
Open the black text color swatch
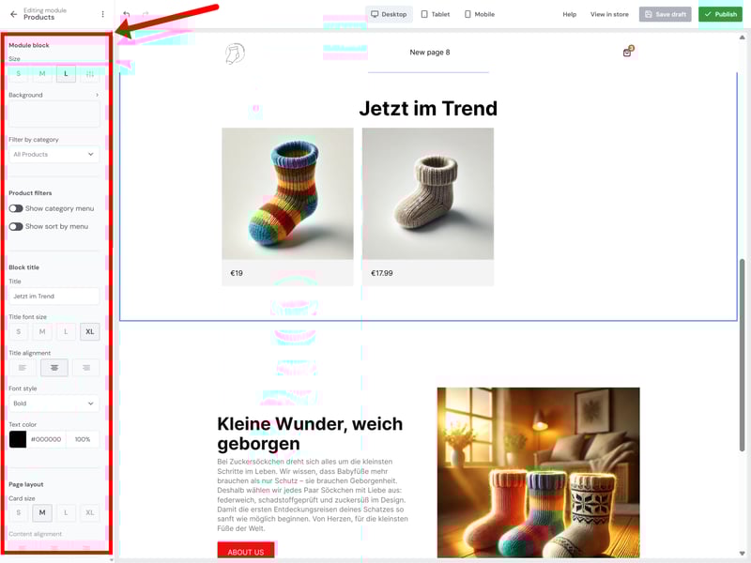(x=18, y=439)
